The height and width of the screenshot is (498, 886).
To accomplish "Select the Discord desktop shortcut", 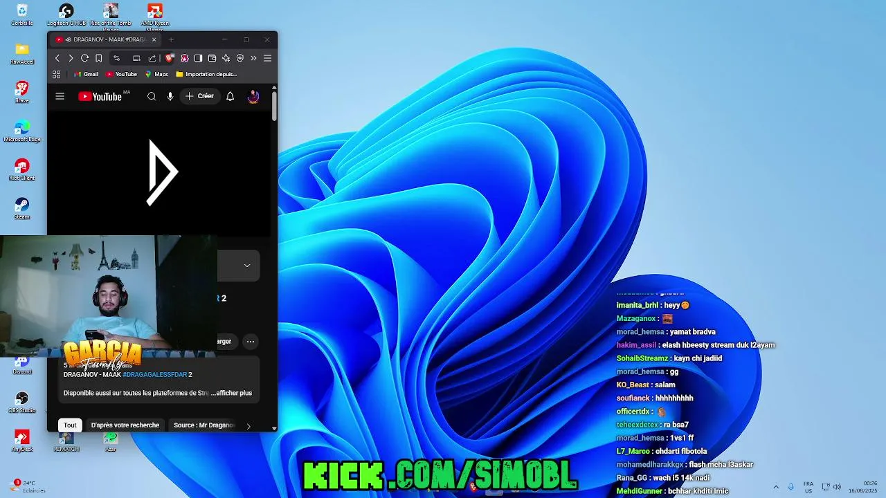I will pyautogui.click(x=22, y=365).
